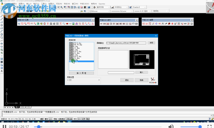Image resolution: width=214 pixels, height=128 pixels.
Task: Click the 插入图框 button
Action: pos(81,73)
